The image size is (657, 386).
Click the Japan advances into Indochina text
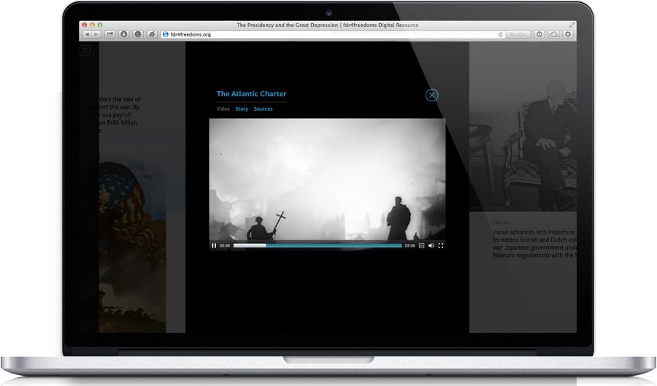(x=534, y=243)
